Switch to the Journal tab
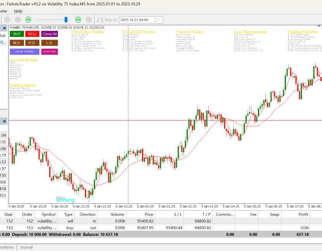Viewport: 322px width, 251px height. [26, 247]
